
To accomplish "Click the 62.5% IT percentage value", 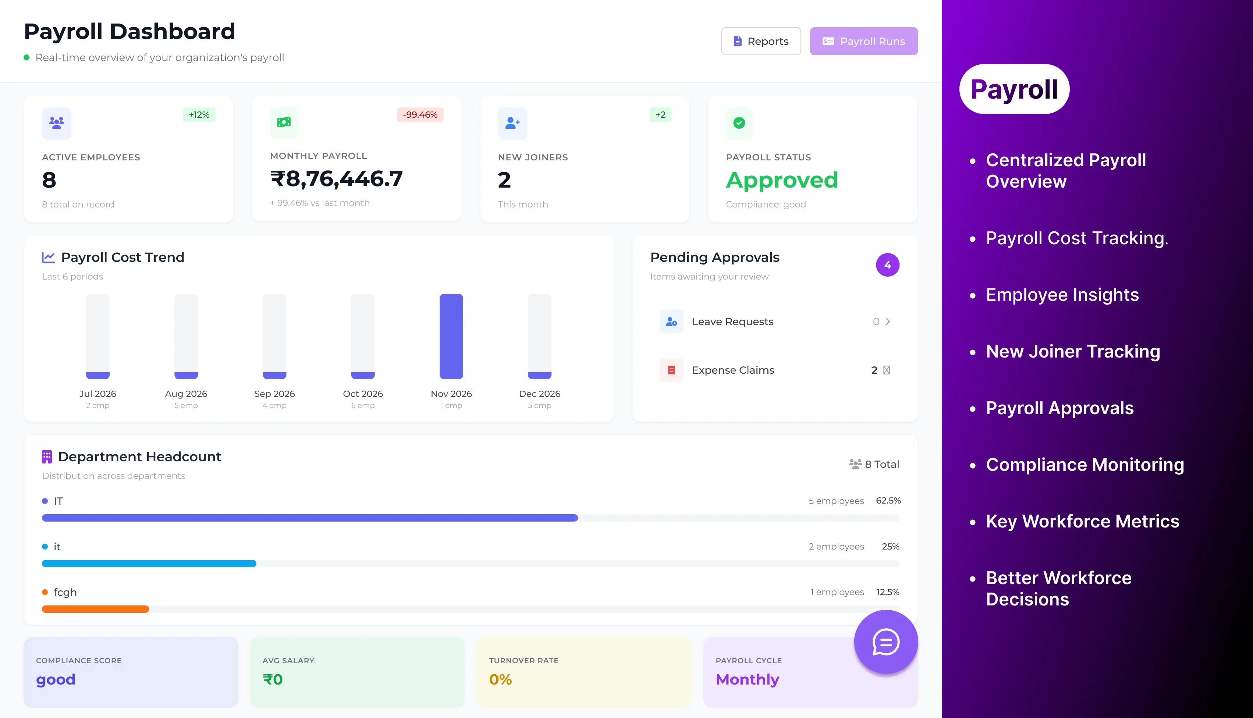I will coord(888,501).
